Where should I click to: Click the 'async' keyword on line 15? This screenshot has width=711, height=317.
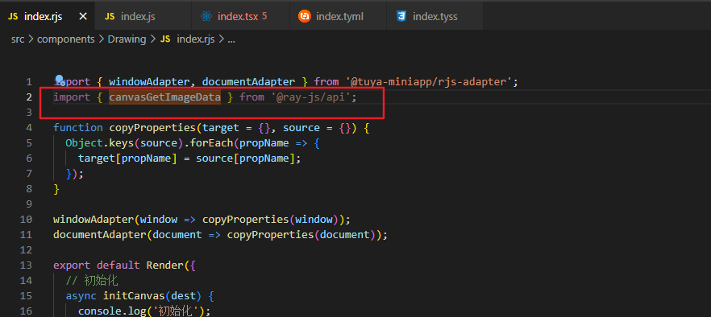click(x=81, y=296)
